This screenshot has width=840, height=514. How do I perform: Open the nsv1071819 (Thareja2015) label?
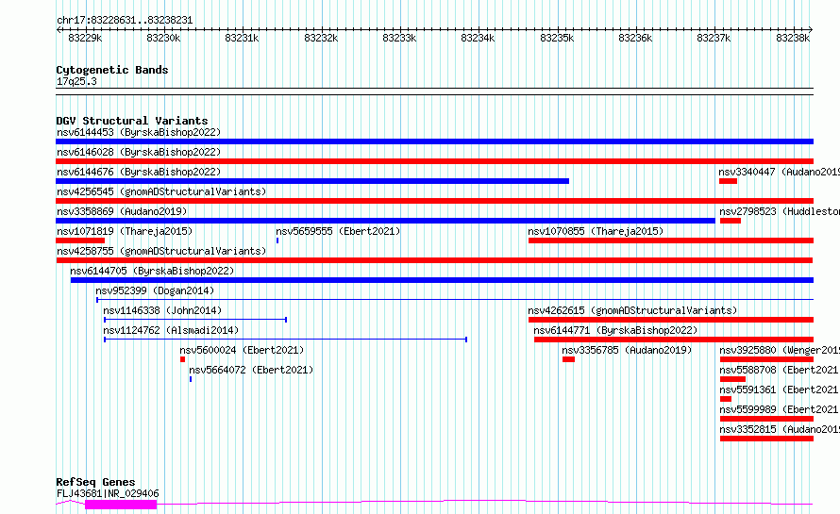pos(125,231)
